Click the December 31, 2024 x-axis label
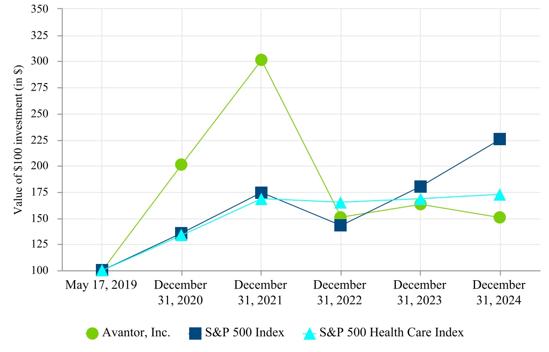The image size is (549, 352). [499, 293]
